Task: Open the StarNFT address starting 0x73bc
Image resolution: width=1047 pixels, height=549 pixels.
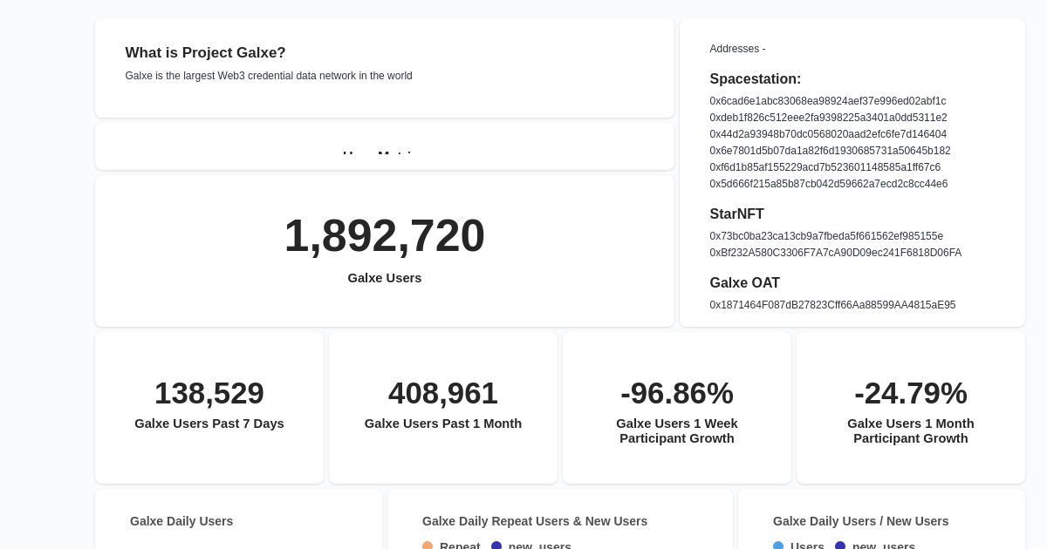Action: [825, 236]
